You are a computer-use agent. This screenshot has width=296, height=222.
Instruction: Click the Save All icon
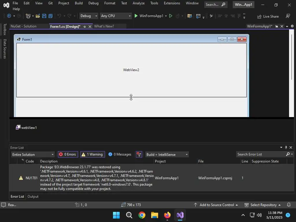[51, 16]
